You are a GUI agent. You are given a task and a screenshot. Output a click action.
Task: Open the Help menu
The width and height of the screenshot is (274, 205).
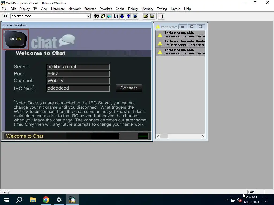point(187,9)
